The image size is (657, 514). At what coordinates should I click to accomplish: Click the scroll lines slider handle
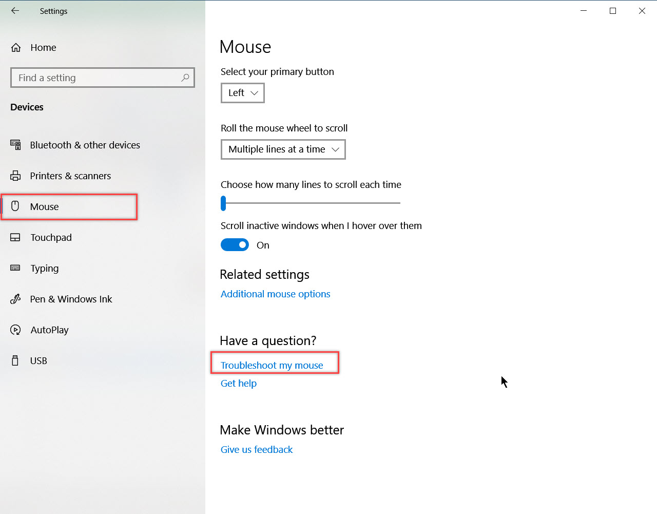223,203
